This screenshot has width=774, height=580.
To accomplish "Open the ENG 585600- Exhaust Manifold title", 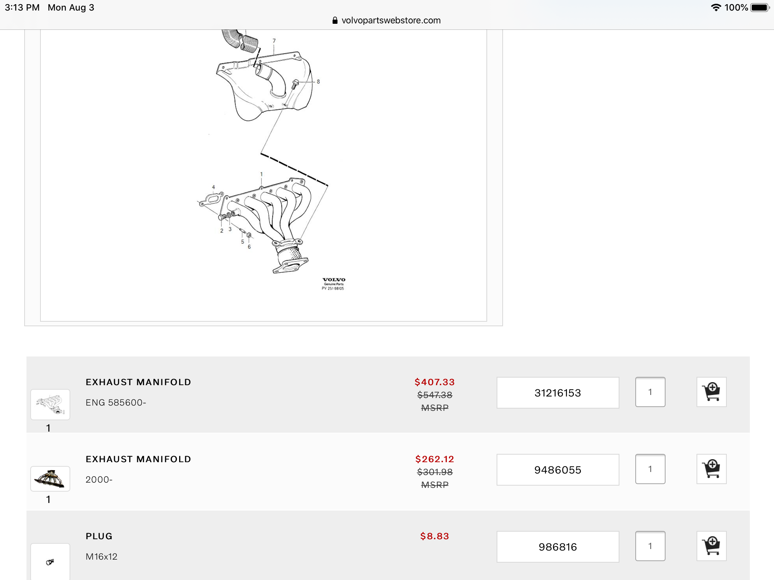I will pos(138,382).
